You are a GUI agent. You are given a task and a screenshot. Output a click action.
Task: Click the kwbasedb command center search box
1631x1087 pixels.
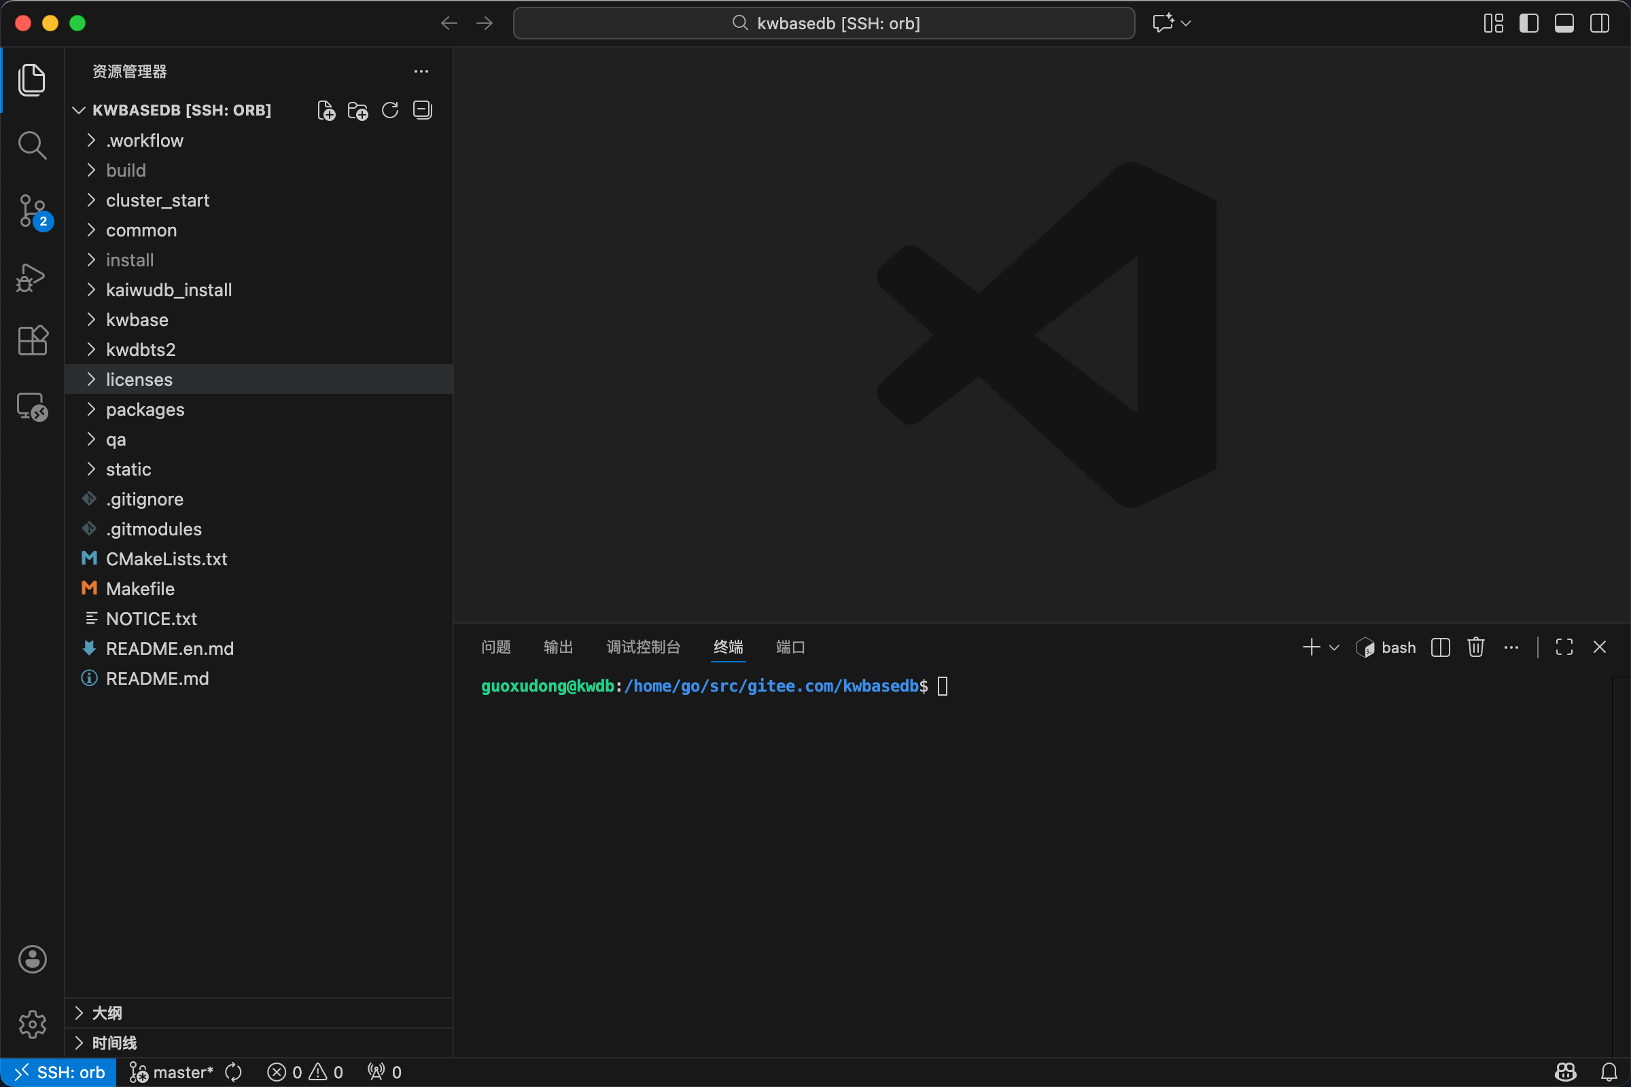pos(824,24)
